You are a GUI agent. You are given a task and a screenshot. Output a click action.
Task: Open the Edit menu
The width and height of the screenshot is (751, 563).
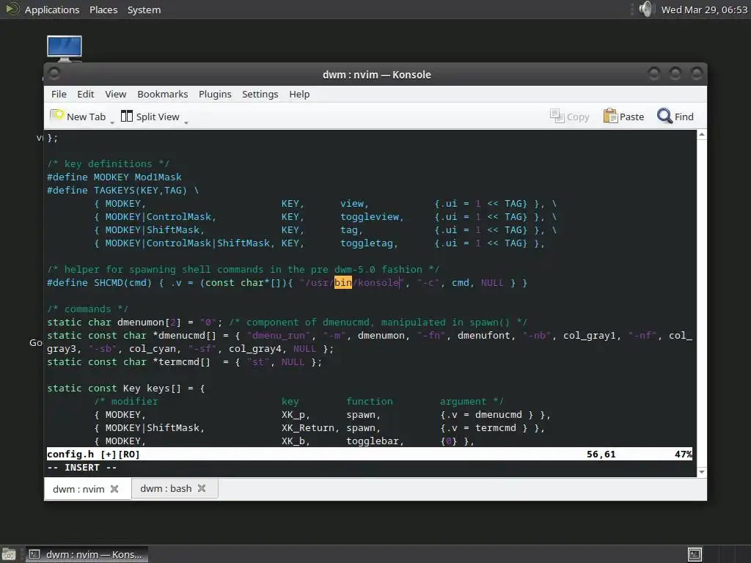[x=86, y=95]
